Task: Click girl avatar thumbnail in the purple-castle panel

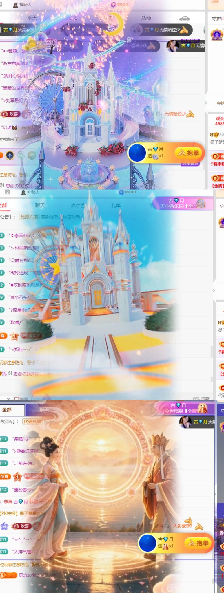Action: [x=172, y=46]
